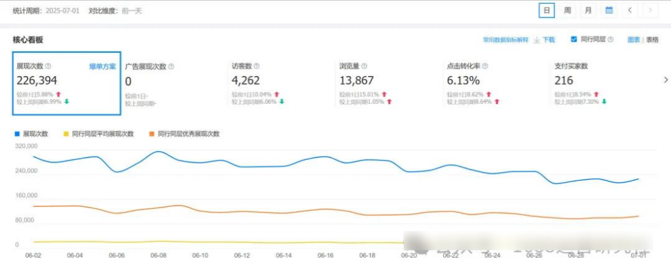Switch view to 表格

(x=652, y=40)
